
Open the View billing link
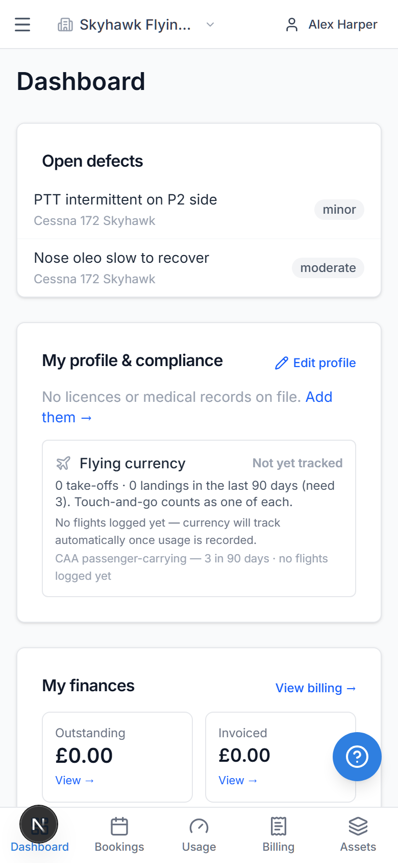tap(316, 688)
